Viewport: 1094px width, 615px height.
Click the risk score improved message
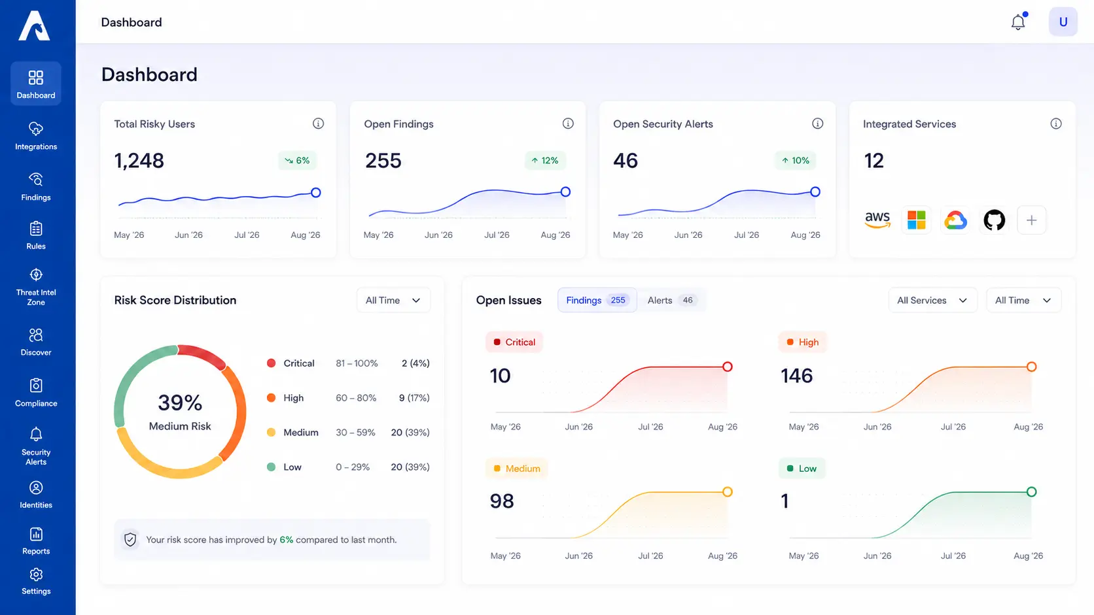tap(272, 540)
